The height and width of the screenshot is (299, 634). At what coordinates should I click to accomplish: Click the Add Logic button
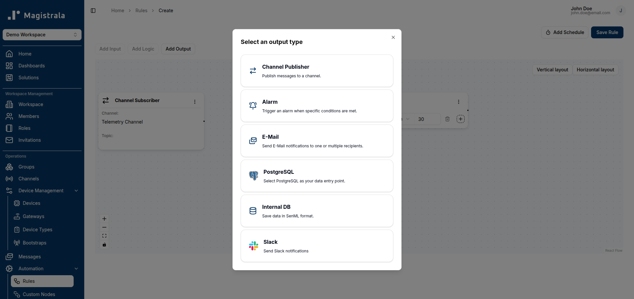143,49
